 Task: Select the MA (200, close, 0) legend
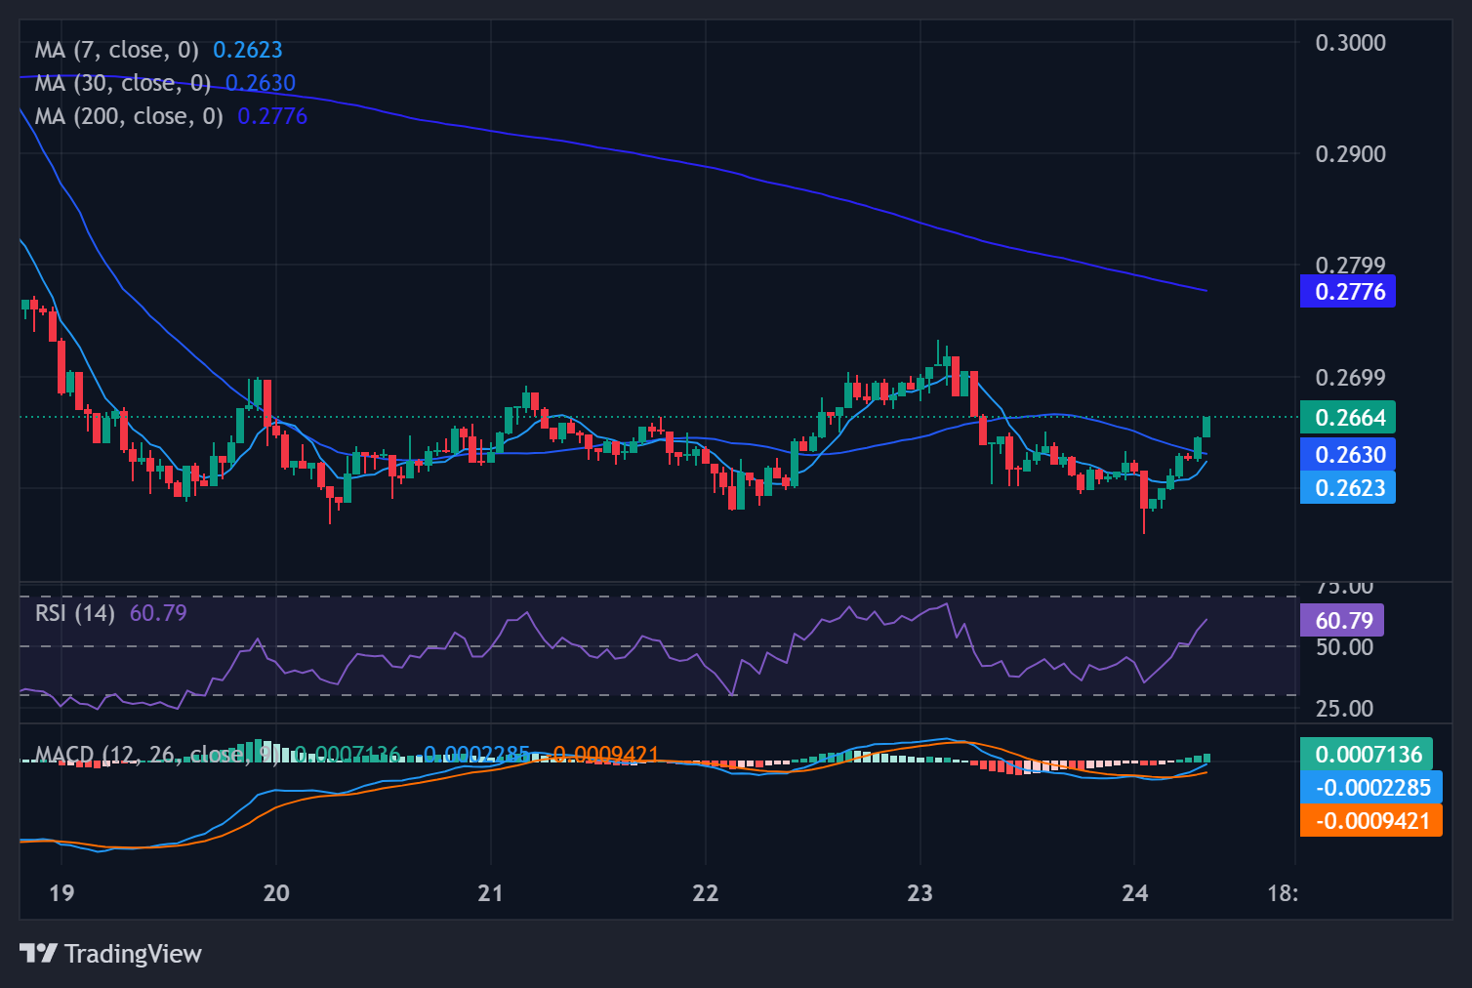[x=129, y=116]
